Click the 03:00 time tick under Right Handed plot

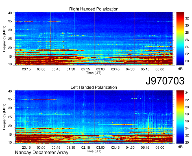point(101,69)
